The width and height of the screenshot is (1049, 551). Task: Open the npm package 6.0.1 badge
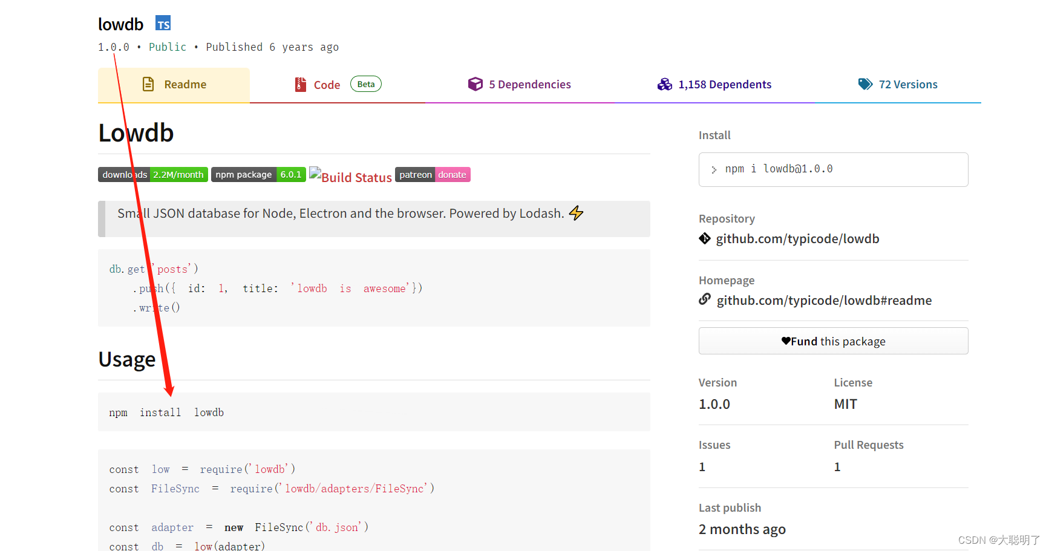258,175
